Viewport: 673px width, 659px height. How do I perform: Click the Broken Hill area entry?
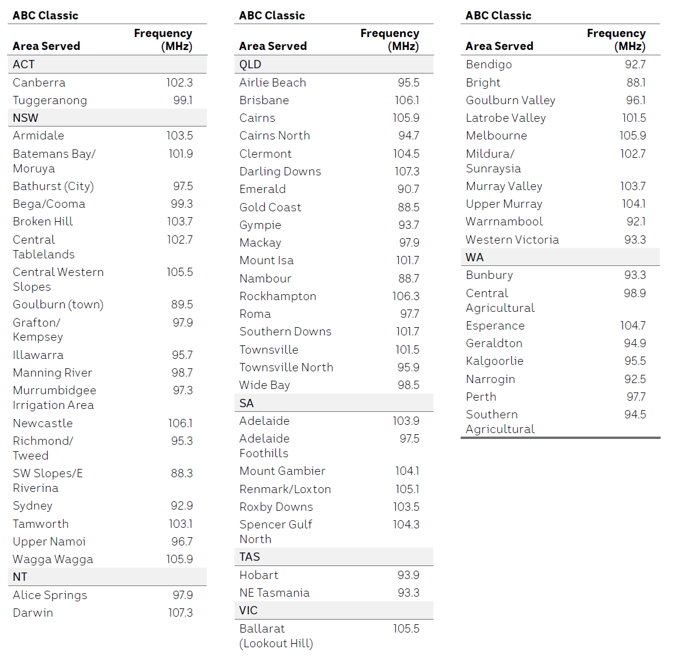pos(107,221)
